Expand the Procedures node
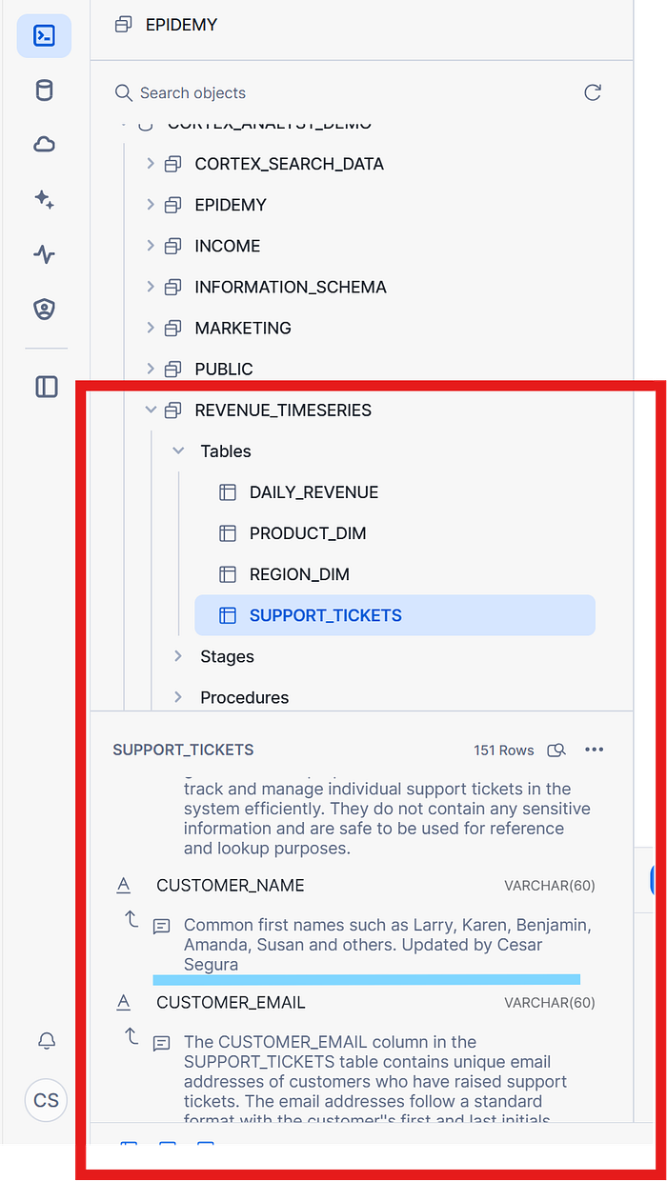 pos(177,697)
